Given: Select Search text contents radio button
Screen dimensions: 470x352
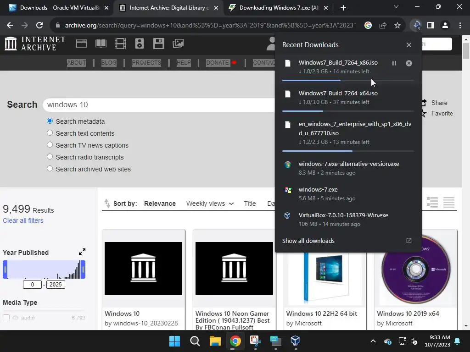Looking at the screenshot, I should [50, 132].
